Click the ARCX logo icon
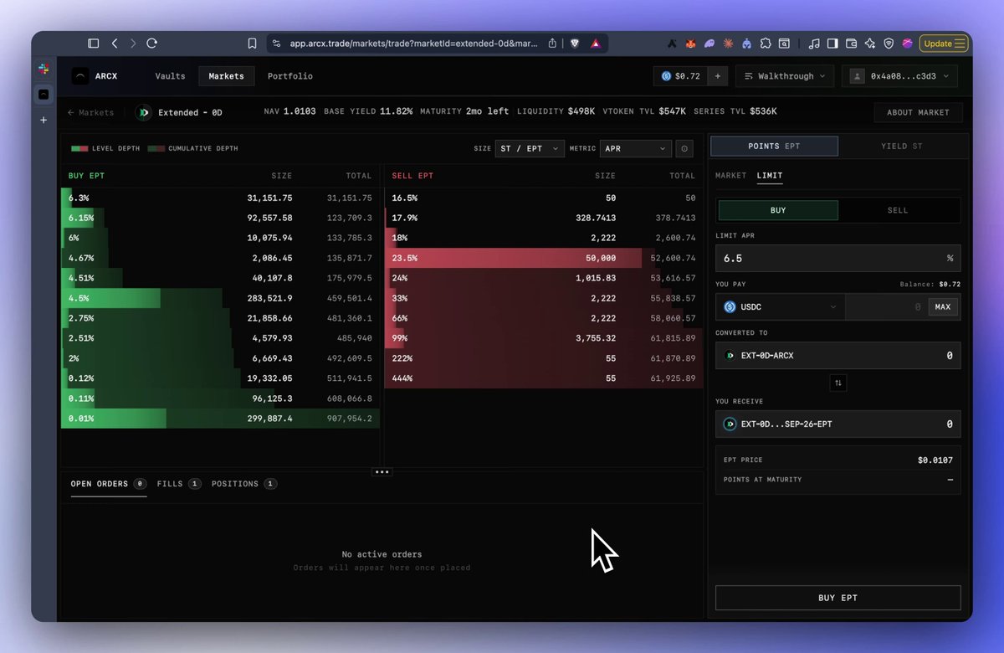The width and height of the screenshot is (1004, 653). pos(80,76)
